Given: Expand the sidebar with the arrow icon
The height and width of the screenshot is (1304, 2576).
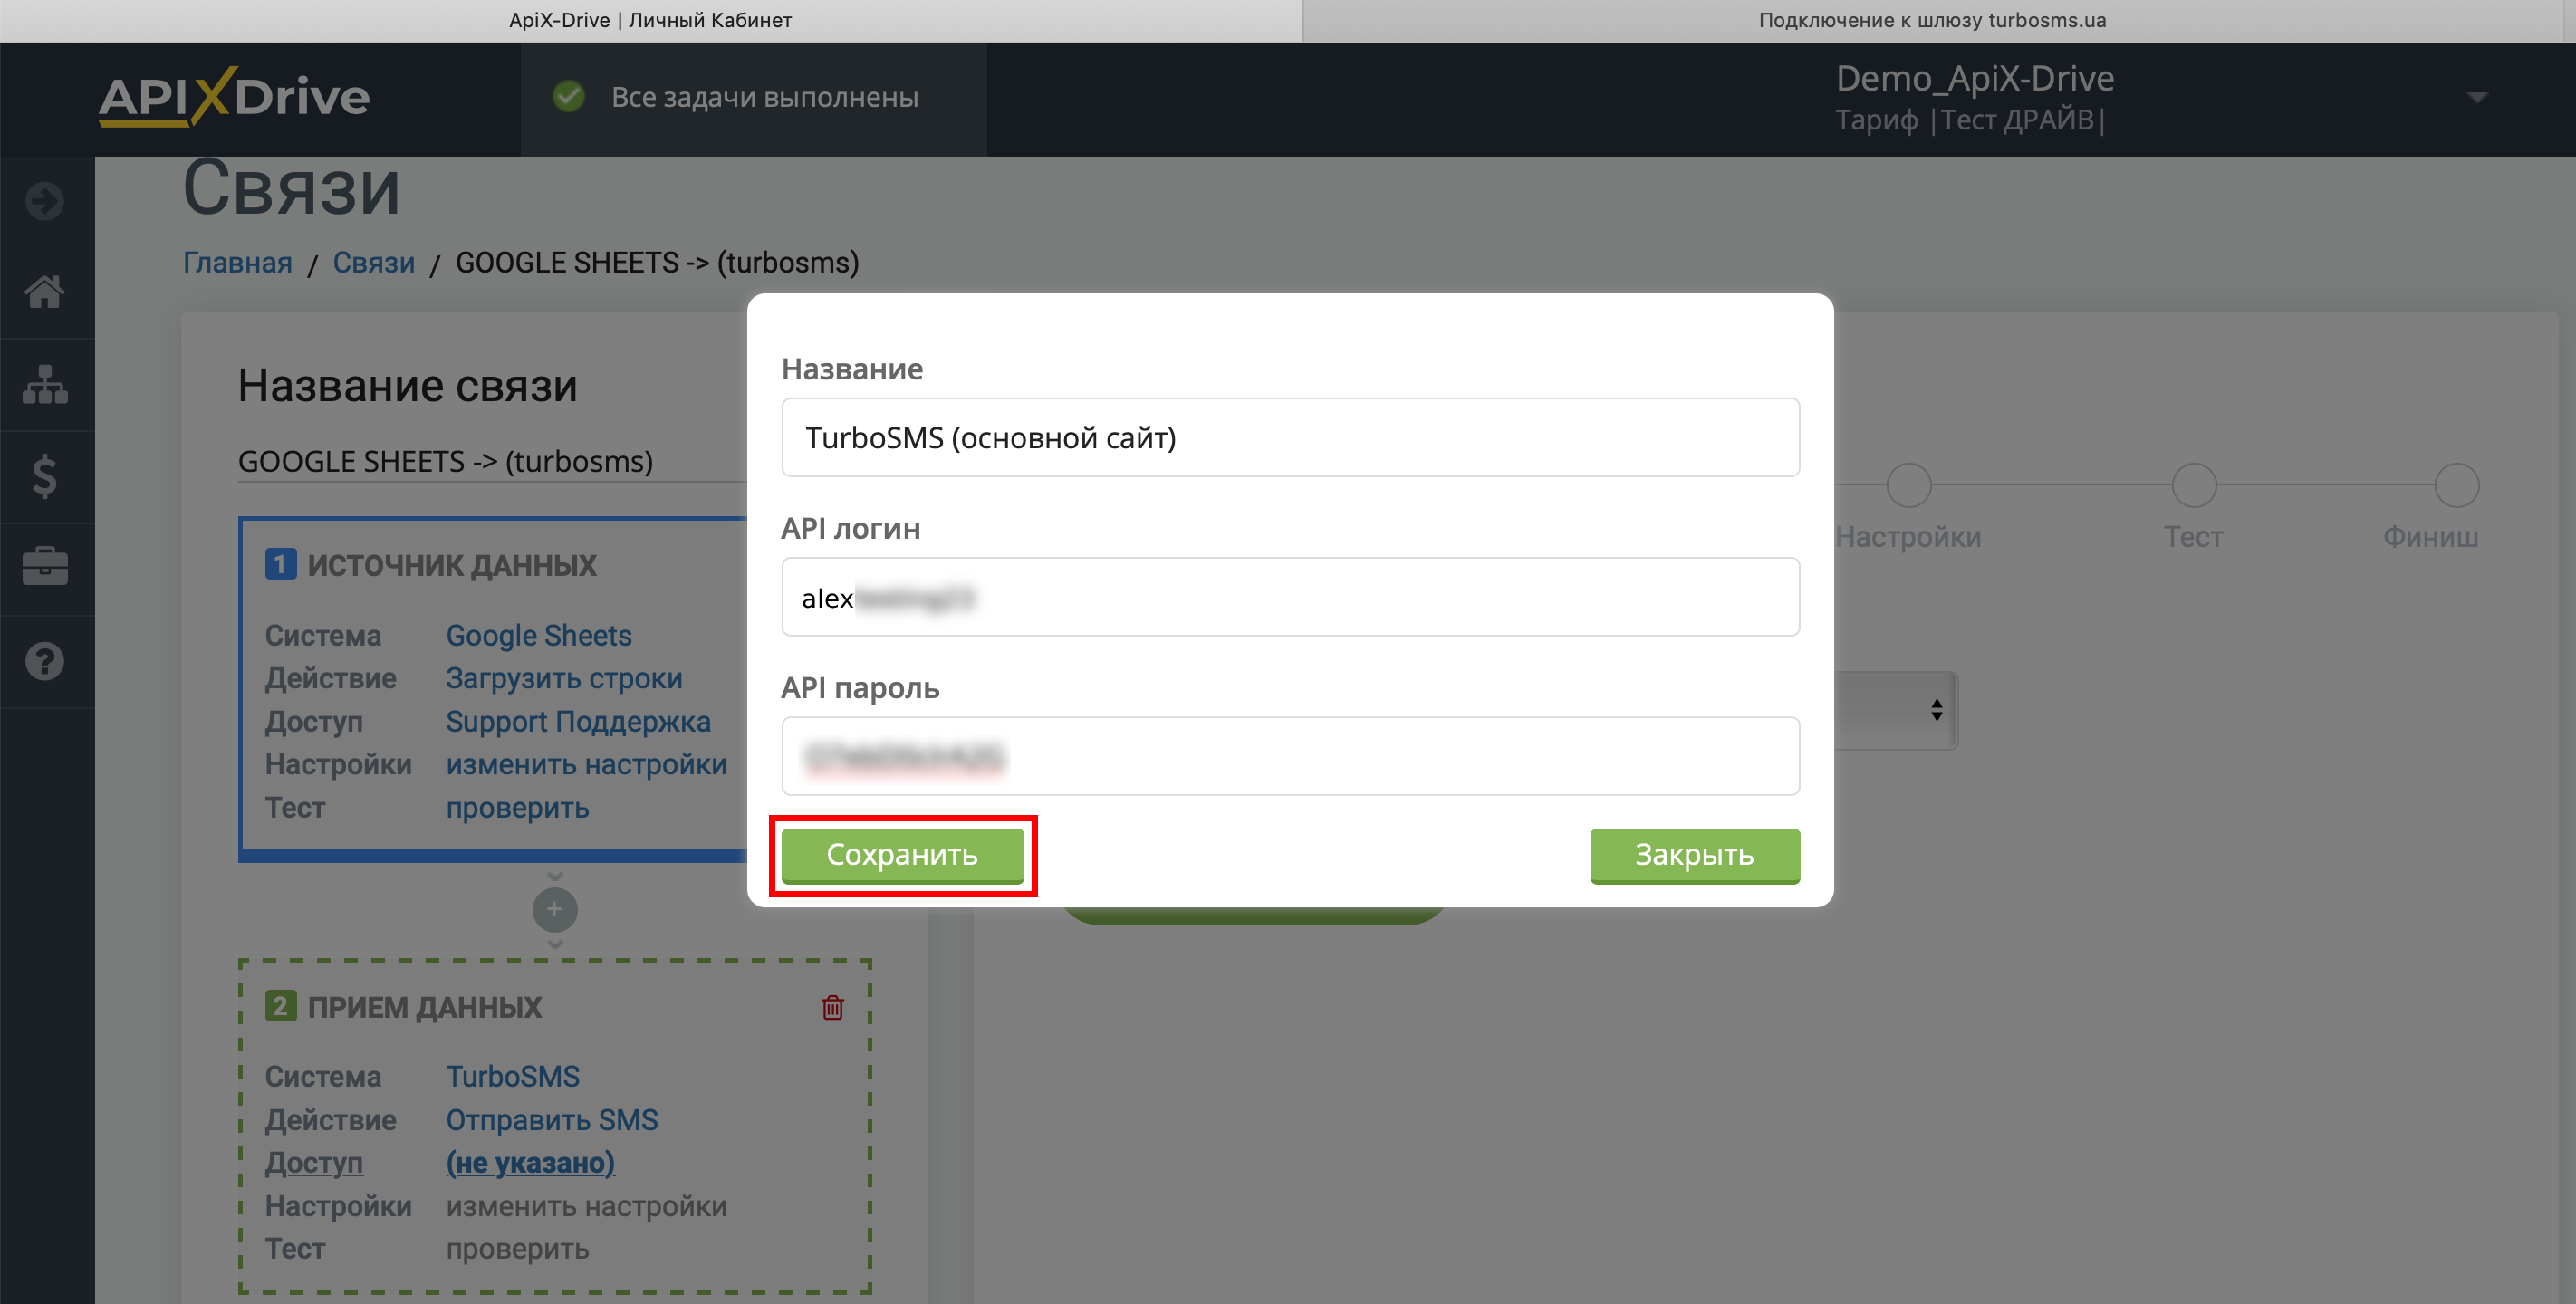Looking at the screenshot, I should tap(45, 201).
